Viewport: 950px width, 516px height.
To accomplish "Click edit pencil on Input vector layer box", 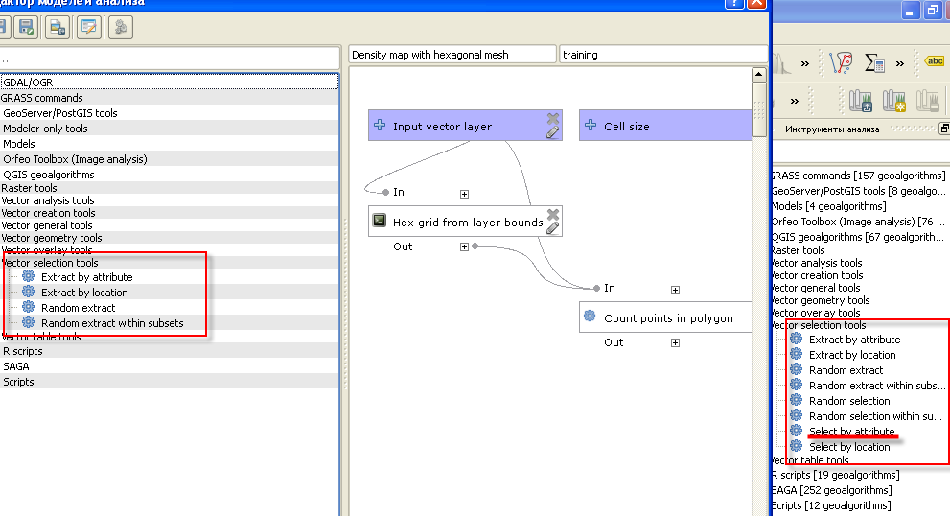I will click(x=552, y=132).
